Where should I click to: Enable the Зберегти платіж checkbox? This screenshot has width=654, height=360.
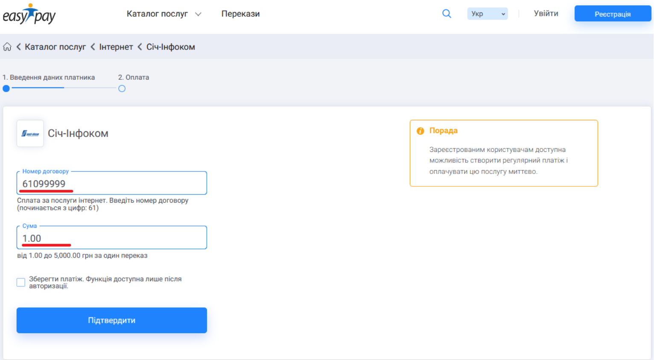21,282
